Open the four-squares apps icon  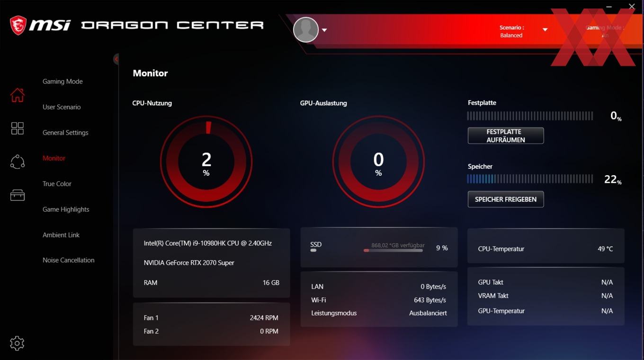tap(17, 128)
